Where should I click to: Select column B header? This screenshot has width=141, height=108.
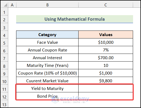tap(47, 5)
